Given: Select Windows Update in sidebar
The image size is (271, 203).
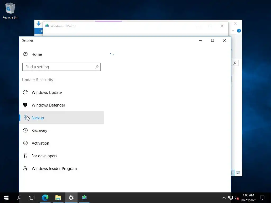Looking at the screenshot, I should pos(61,92).
